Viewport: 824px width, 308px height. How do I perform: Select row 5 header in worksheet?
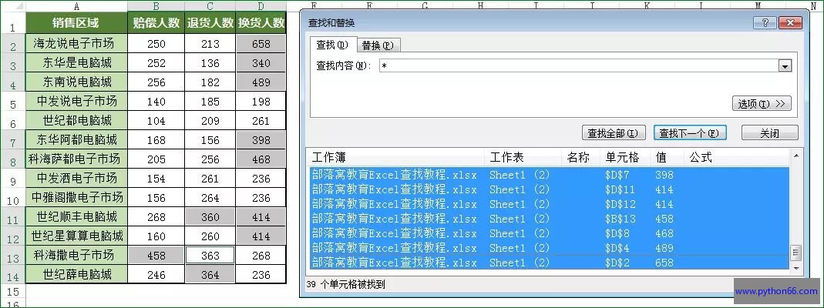12,103
